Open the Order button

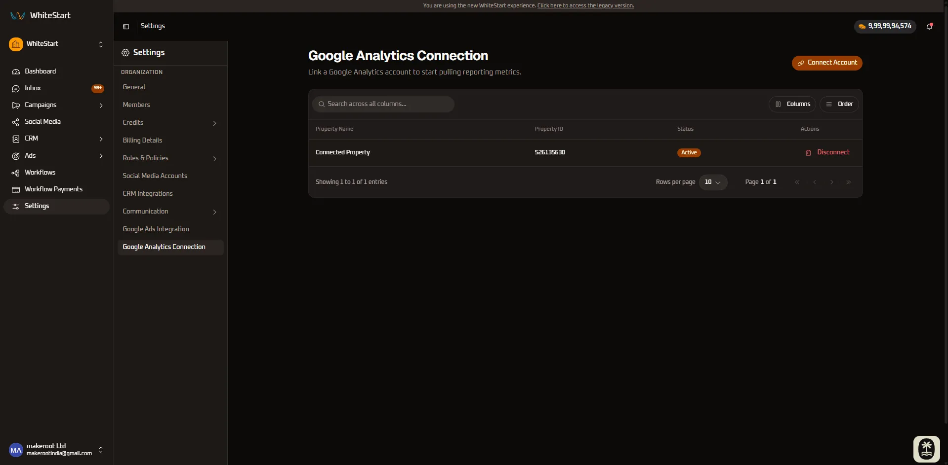click(x=839, y=104)
